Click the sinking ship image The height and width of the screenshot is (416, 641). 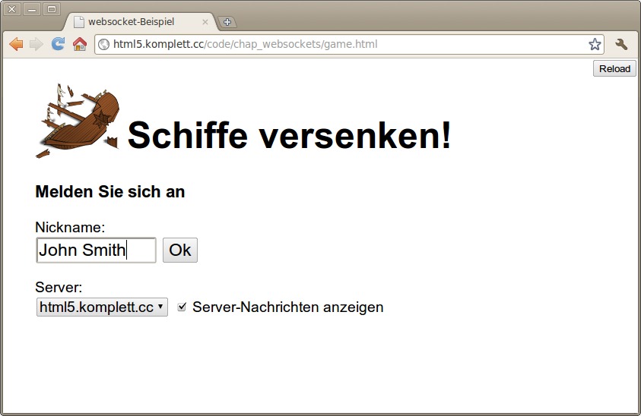78,120
